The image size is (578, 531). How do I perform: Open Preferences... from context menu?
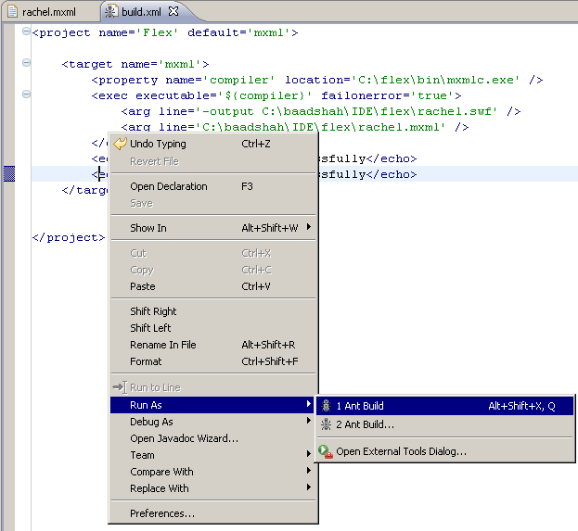coord(213,513)
